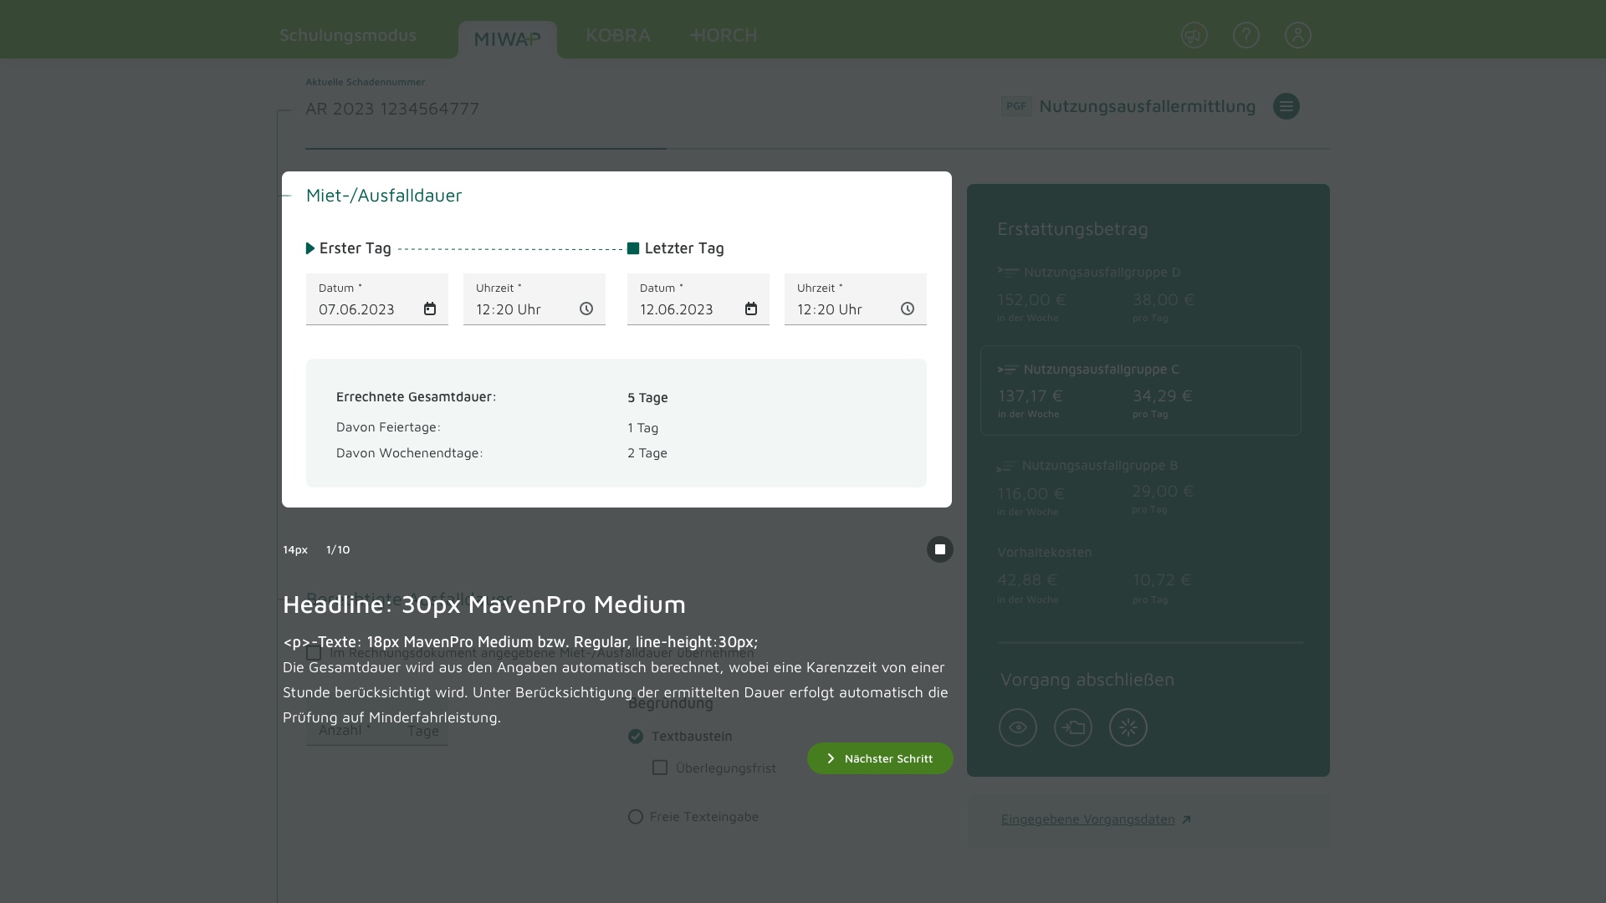Screen dimensions: 1606x903
Task: Click the asterisk spinner icon under Vorgang abschließen
Action: pyautogui.click(x=1128, y=727)
